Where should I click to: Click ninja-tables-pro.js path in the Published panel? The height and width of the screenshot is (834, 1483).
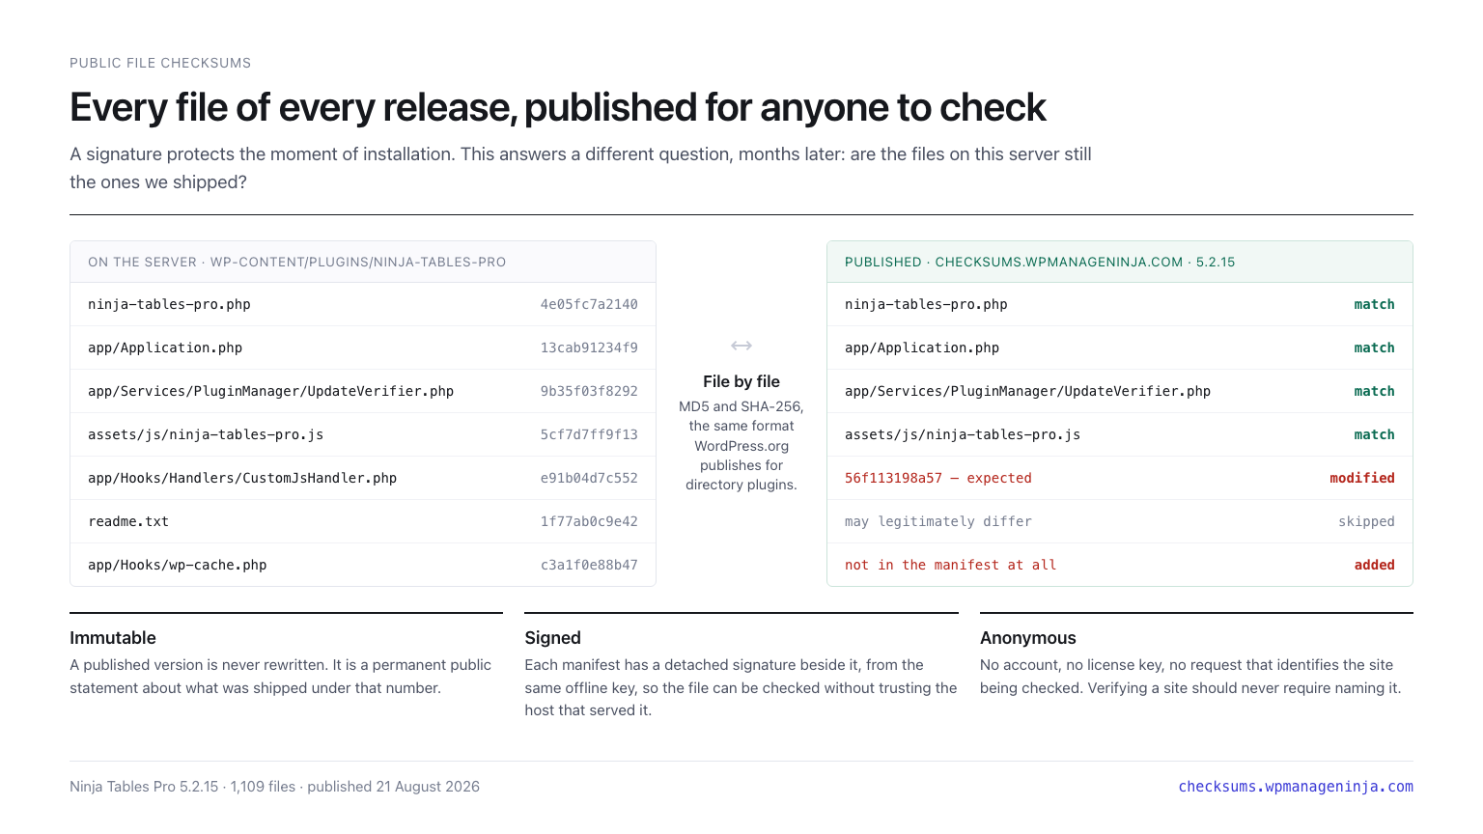pos(963,434)
